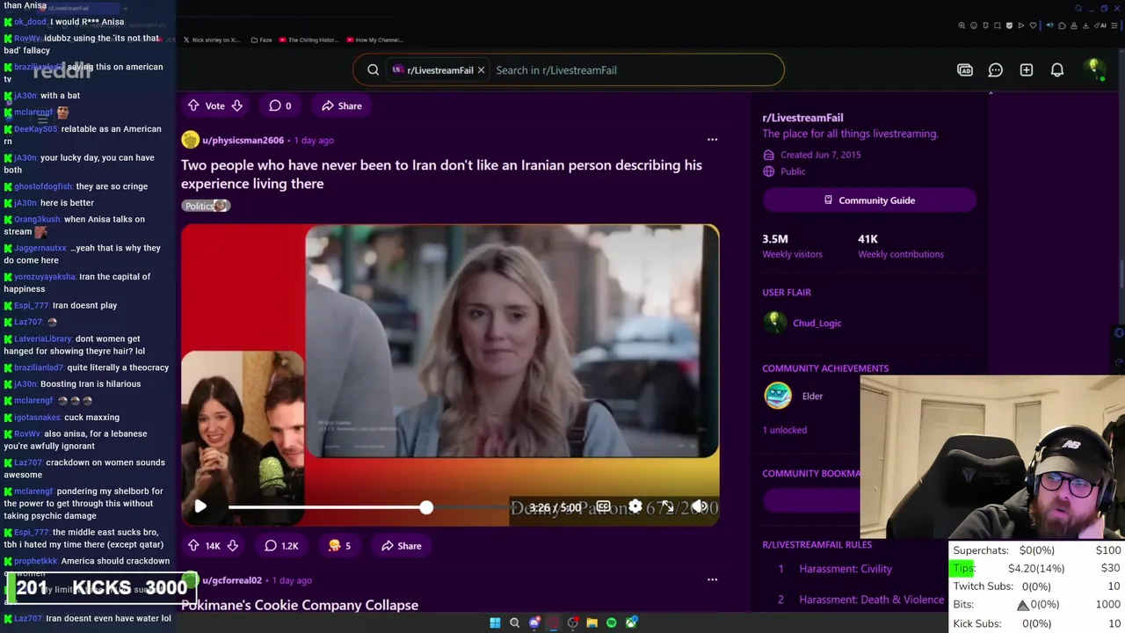Open the Reddit chat icon
The height and width of the screenshot is (633, 1125).
(x=996, y=69)
